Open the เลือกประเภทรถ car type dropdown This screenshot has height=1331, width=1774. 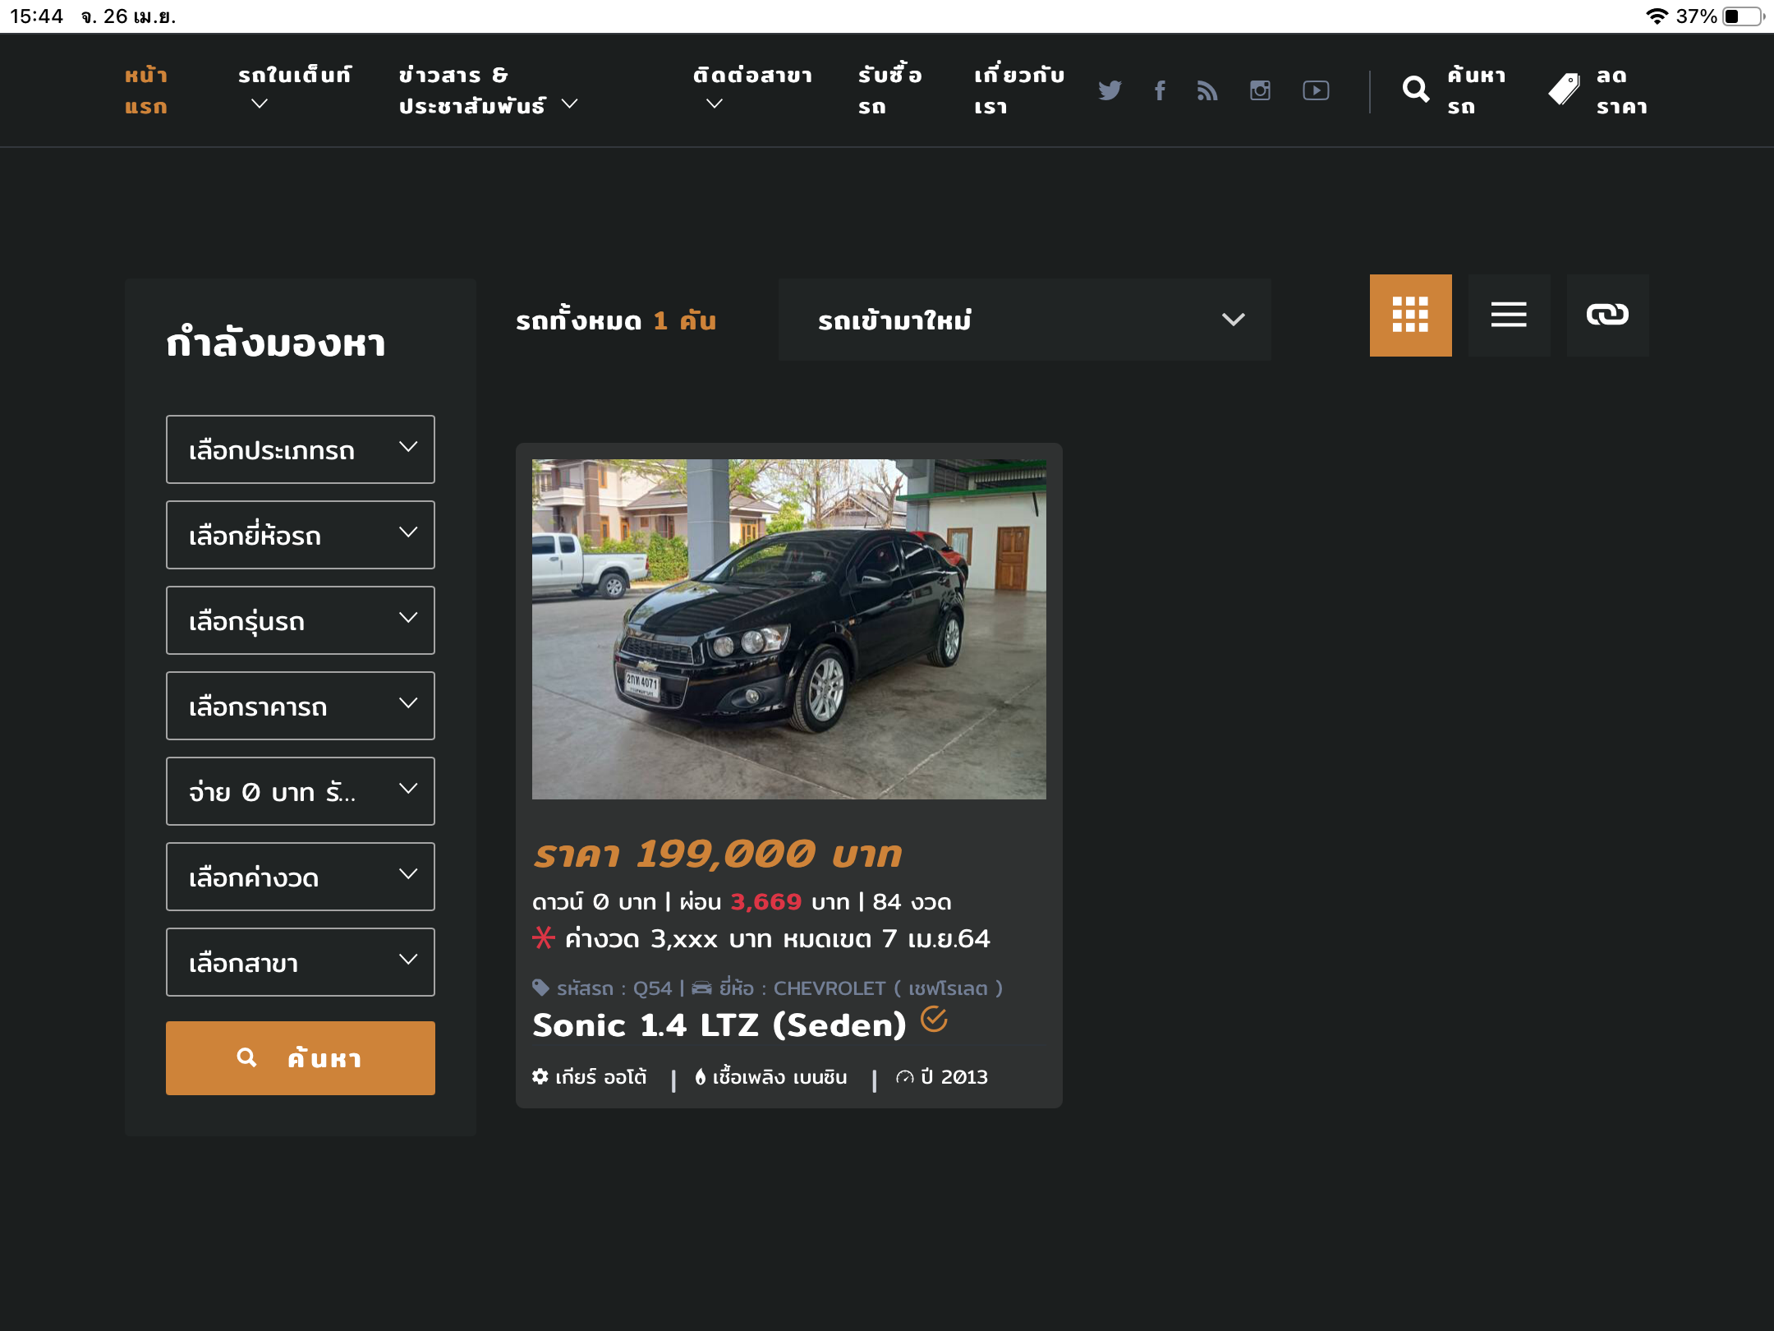point(301,449)
